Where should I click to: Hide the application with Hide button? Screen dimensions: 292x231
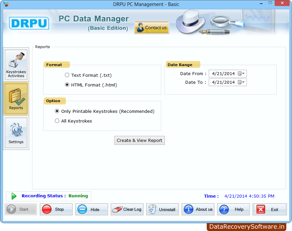(92, 209)
